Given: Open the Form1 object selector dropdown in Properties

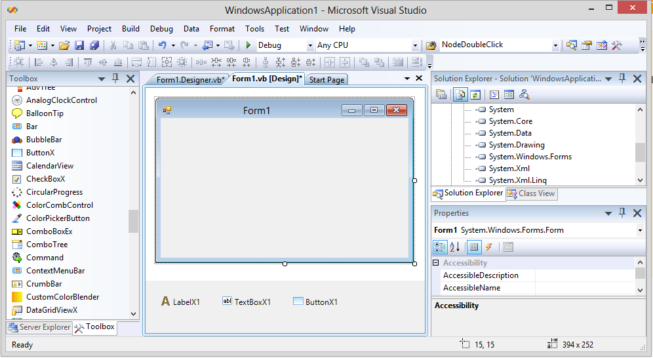Looking at the screenshot, I should tap(640, 230).
